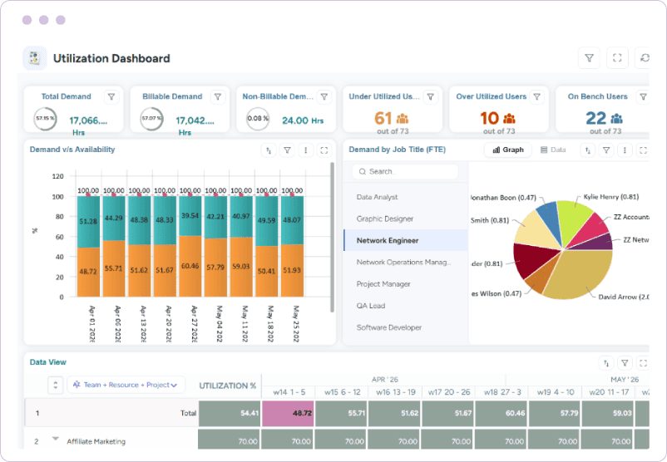Filter the Total Demand card
667x462 pixels.
[x=111, y=97]
